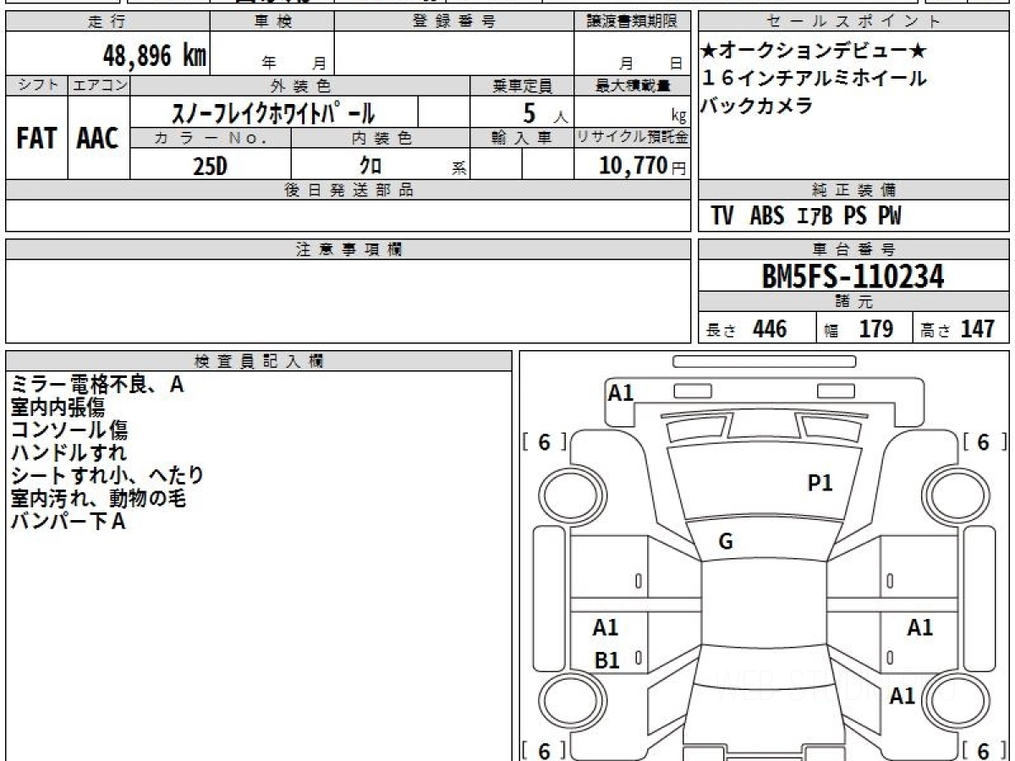Click the リサイクル預託金 header cell
This screenshot has width=1015, height=761.
tap(632, 138)
